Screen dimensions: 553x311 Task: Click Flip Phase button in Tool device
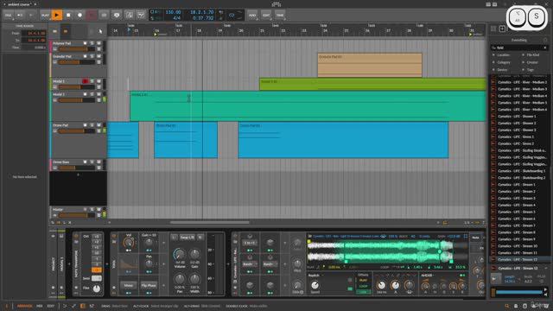coord(149,285)
